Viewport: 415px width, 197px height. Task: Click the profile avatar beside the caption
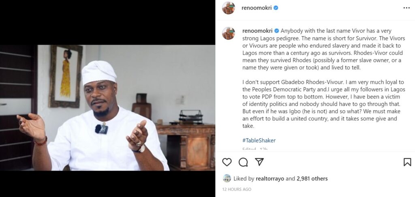click(x=229, y=33)
